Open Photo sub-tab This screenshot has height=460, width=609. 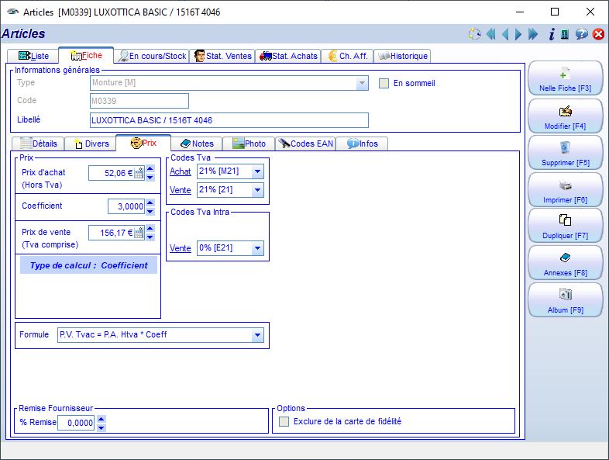(249, 144)
